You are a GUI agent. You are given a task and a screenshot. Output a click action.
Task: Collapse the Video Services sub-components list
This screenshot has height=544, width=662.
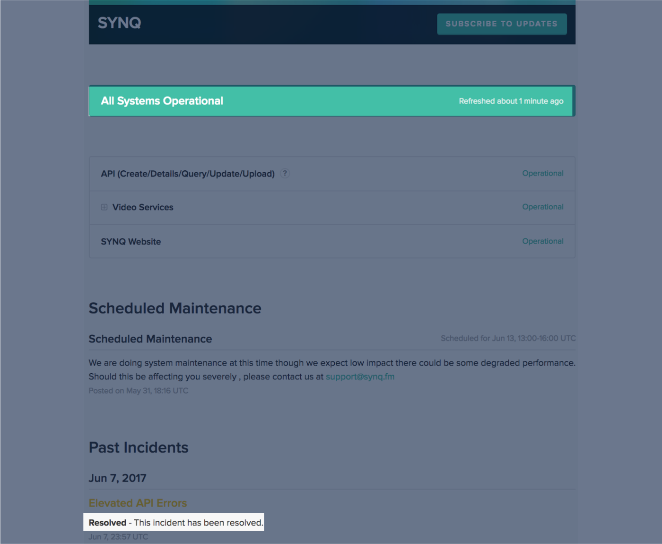tap(104, 207)
